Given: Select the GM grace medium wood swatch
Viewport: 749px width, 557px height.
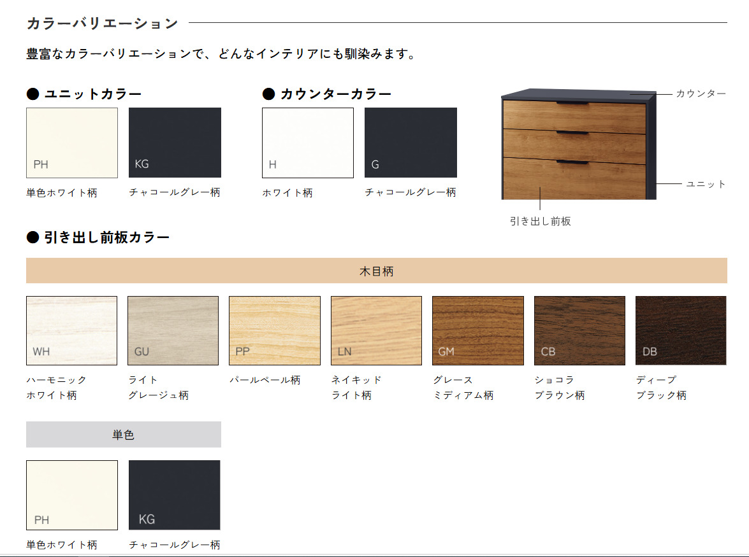Looking at the screenshot, I should [478, 330].
